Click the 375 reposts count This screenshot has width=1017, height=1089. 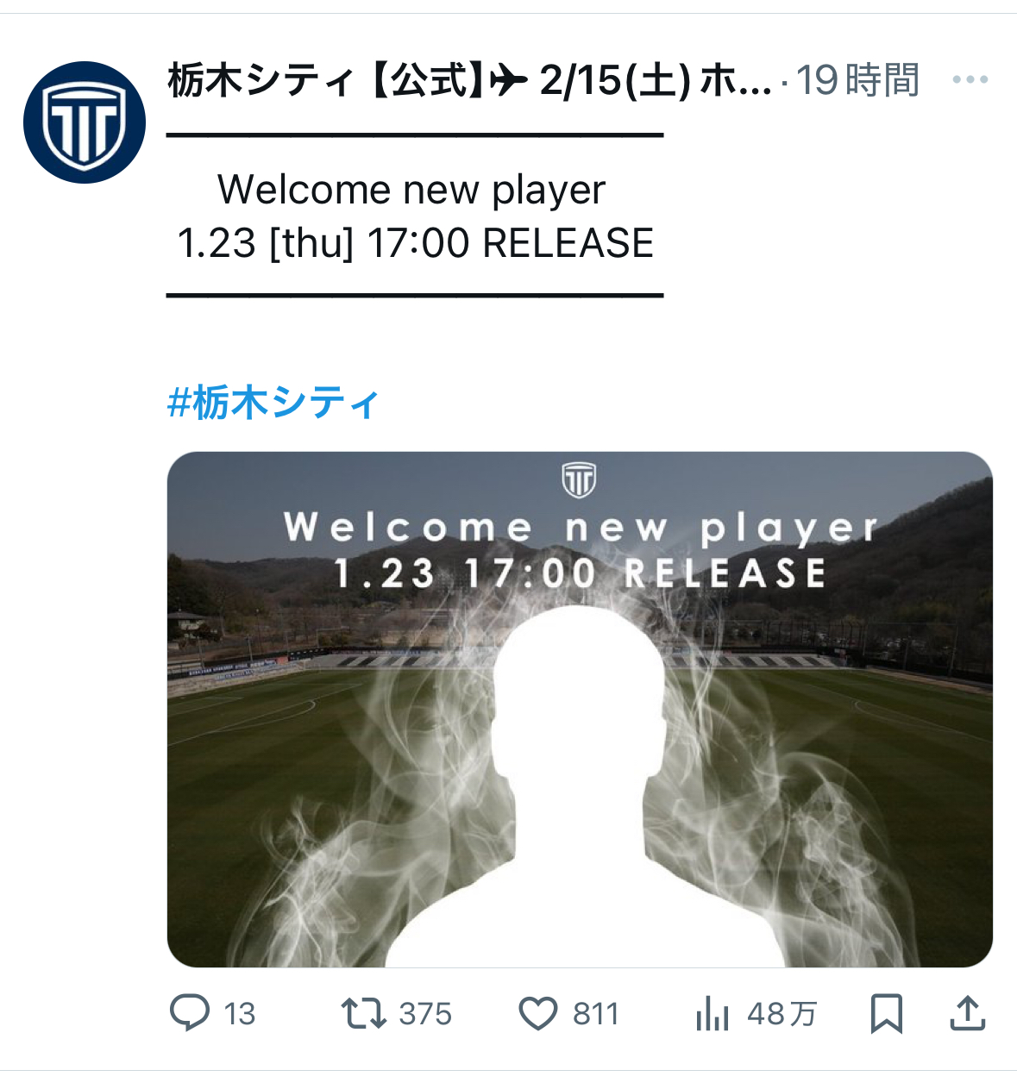tap(425, 1014)
